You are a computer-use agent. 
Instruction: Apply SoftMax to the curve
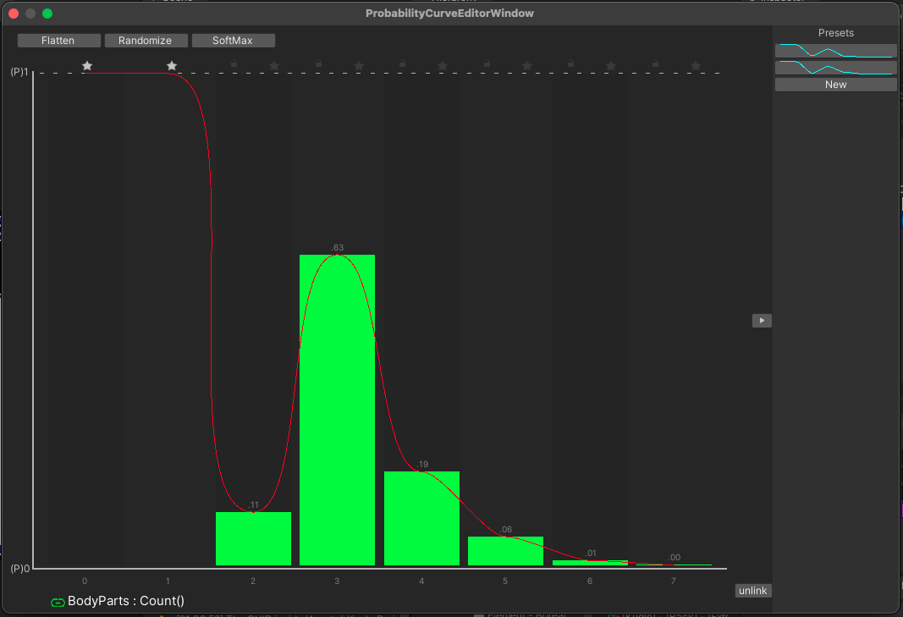[233, 41]
